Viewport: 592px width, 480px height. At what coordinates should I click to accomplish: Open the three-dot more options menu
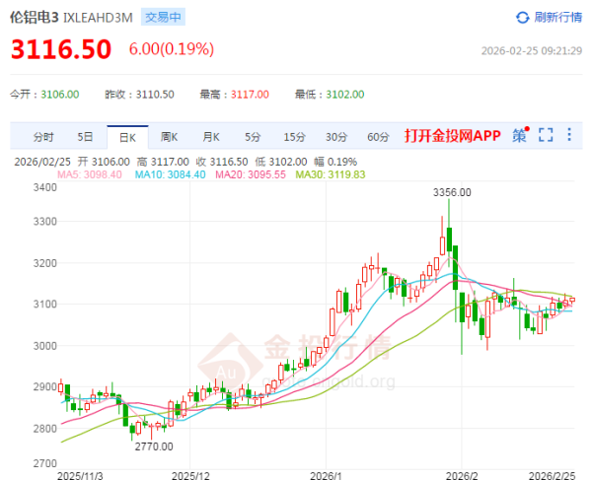(569, 135)
